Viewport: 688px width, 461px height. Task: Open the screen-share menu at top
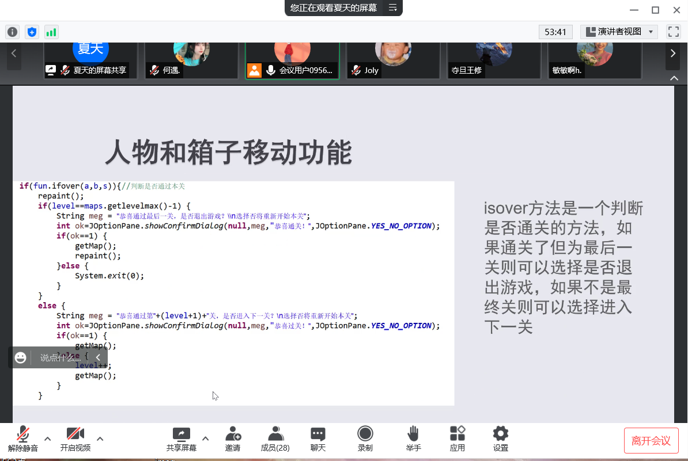393,7
